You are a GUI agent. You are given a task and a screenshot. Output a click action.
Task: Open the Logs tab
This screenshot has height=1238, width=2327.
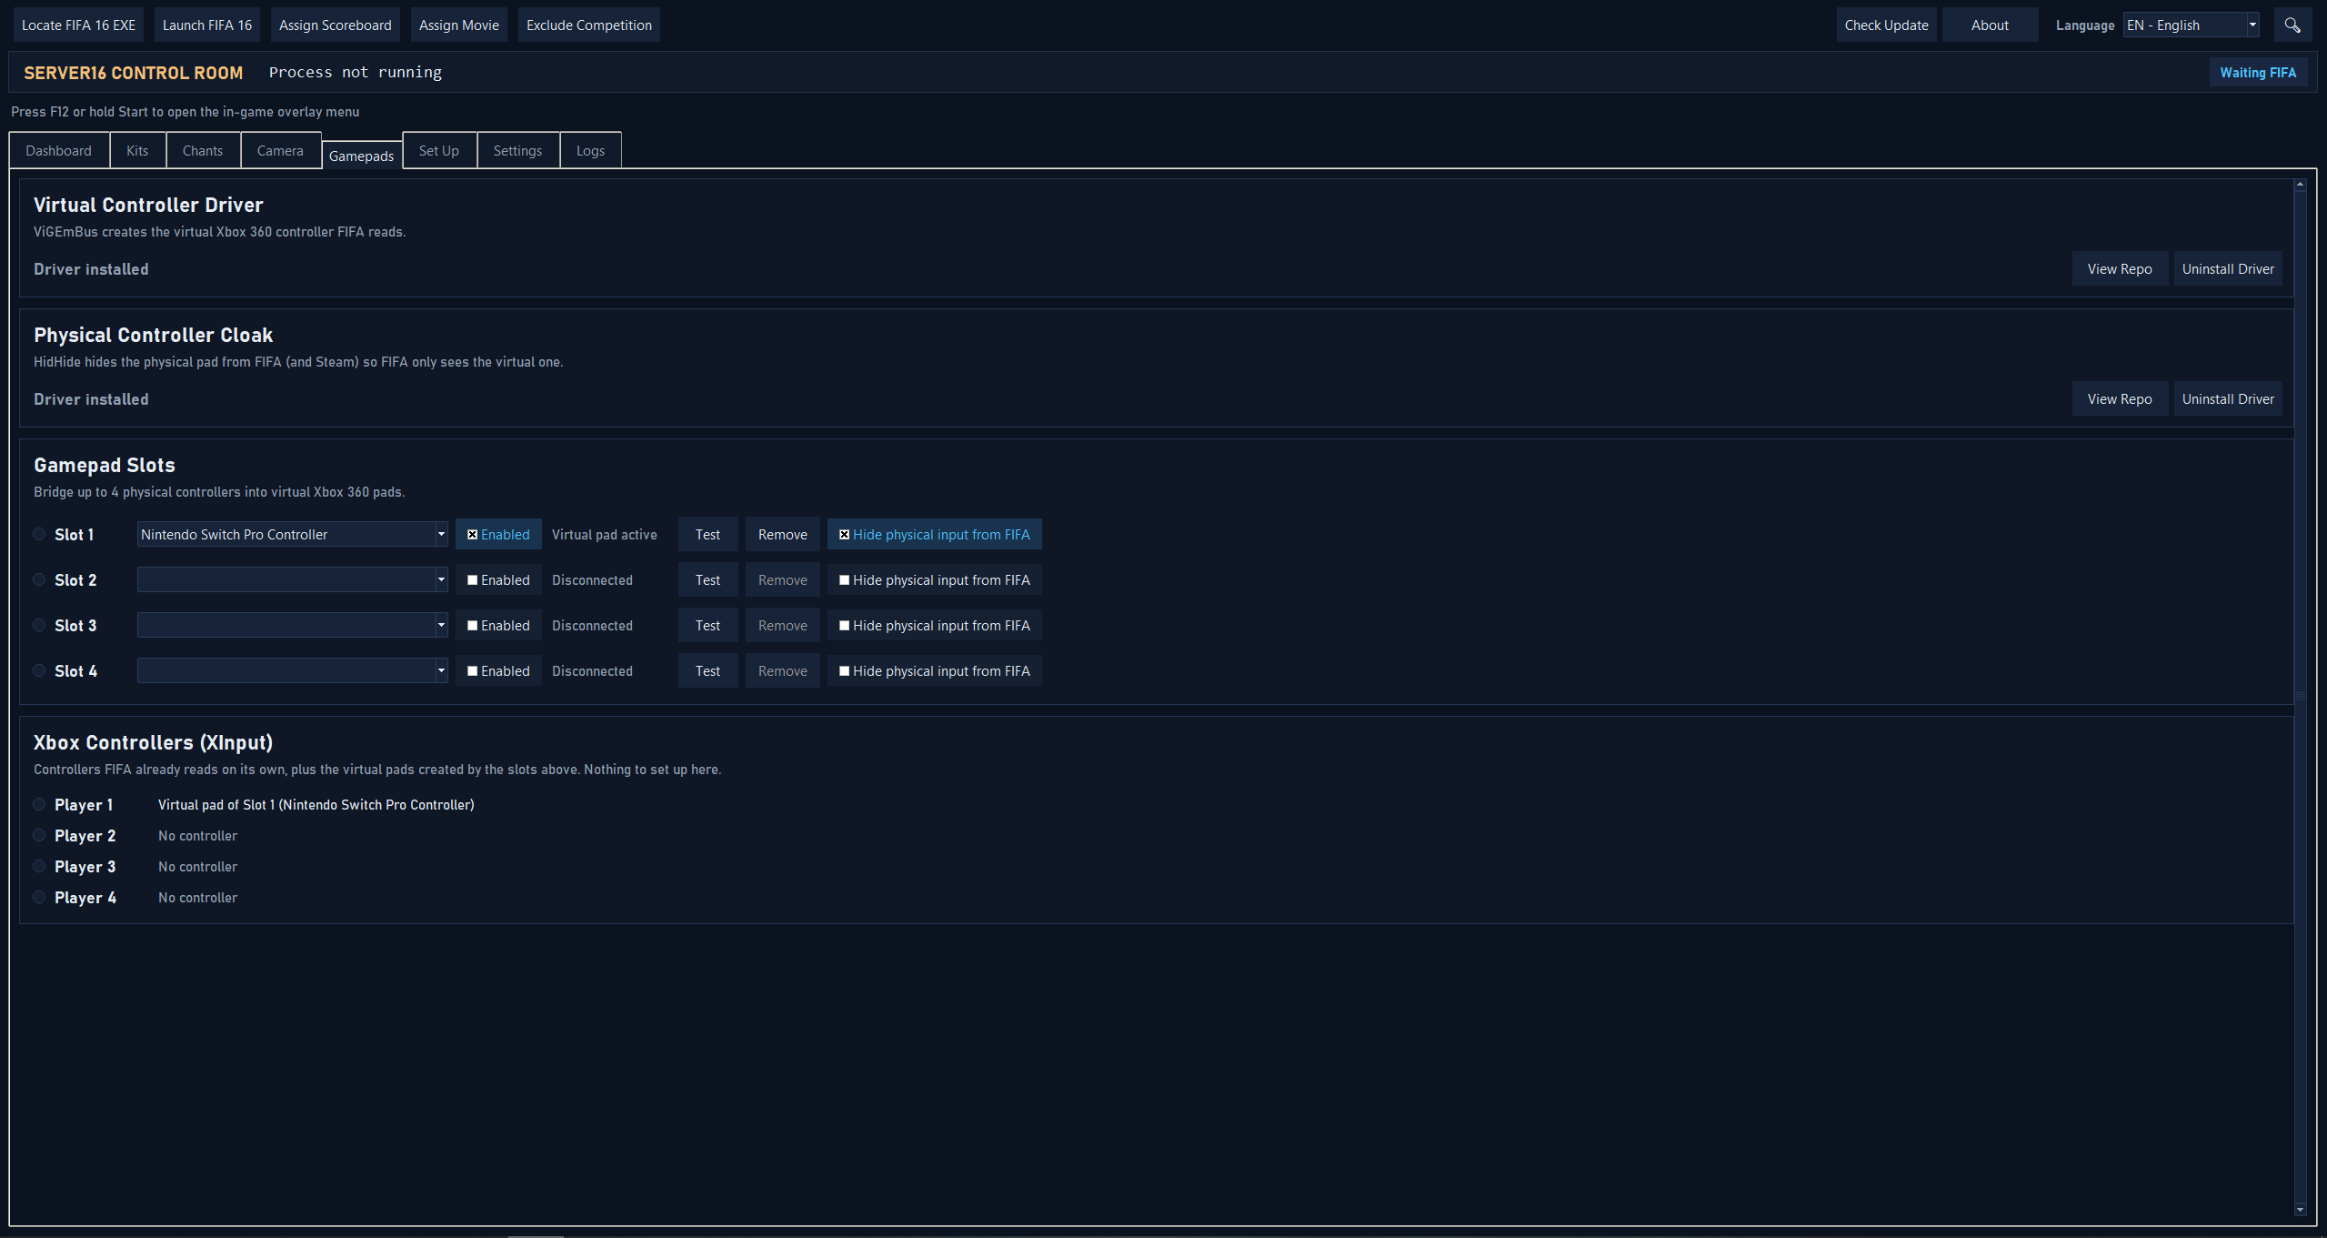point(590,151)
